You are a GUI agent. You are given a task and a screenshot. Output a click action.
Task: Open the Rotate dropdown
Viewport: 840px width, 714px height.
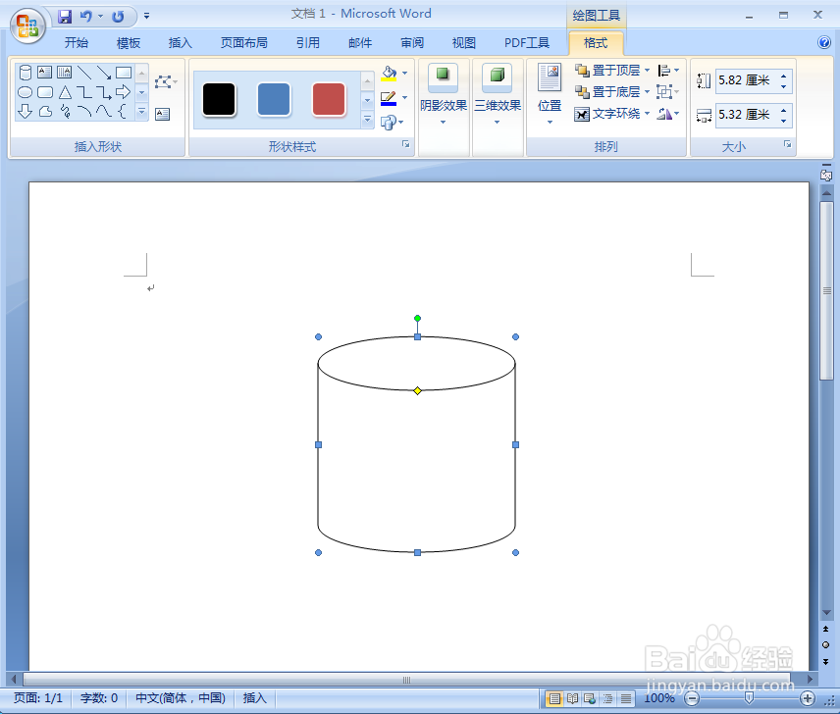668,114
